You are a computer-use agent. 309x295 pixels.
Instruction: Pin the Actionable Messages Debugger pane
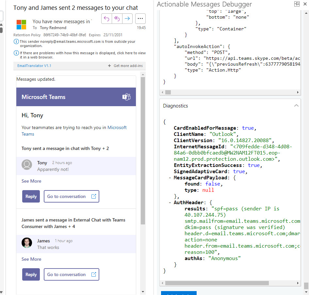tap(297, 4)
